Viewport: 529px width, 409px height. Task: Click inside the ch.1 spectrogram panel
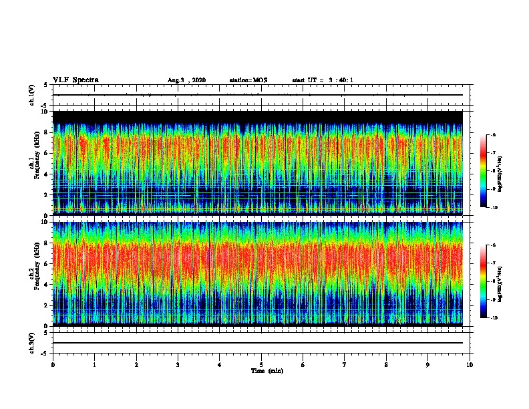pyautogui.click(x=258, y=163)
